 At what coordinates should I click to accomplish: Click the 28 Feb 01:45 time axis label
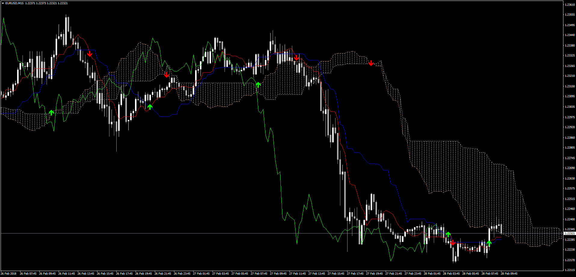point(432,274)
